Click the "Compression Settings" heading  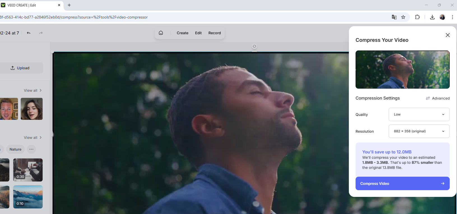point(377,98)
